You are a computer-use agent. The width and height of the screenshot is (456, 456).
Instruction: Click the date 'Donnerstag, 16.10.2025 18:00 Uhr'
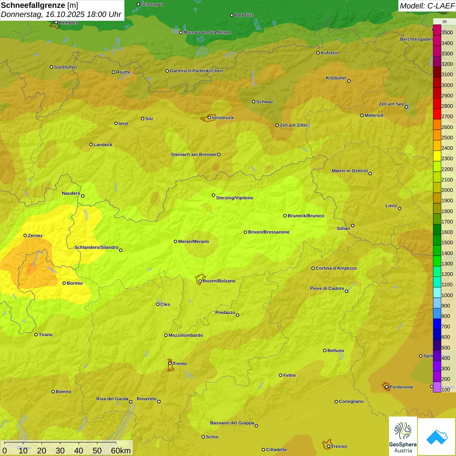coord(61,14)
